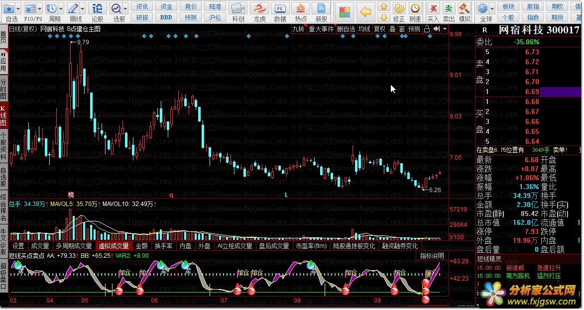
Task: Expand the dropdown arrow beside 全球
Action: click(x=492, y=8)
